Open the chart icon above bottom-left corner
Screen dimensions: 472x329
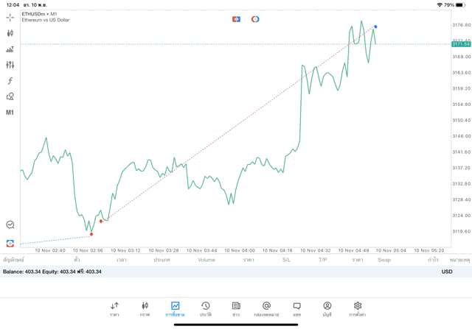[10, 225]
